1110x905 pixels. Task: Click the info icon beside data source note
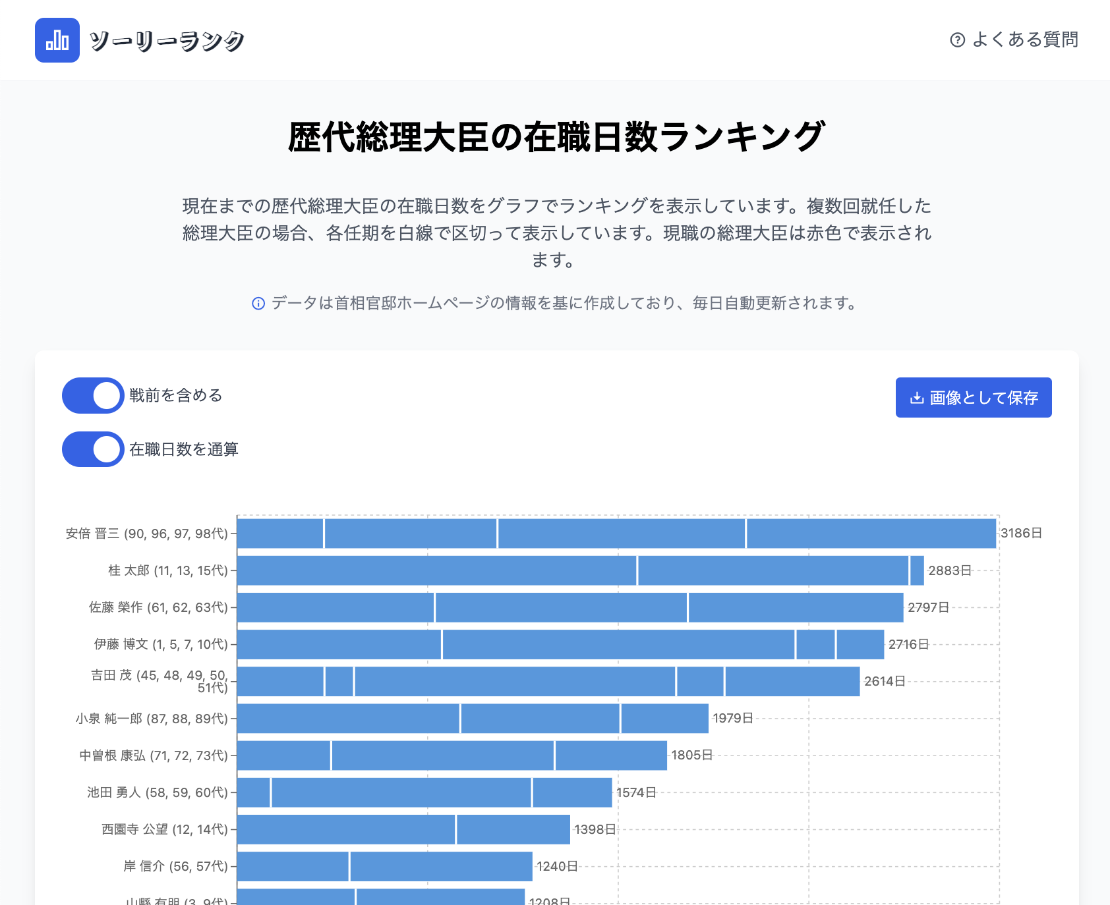(258, 304)
